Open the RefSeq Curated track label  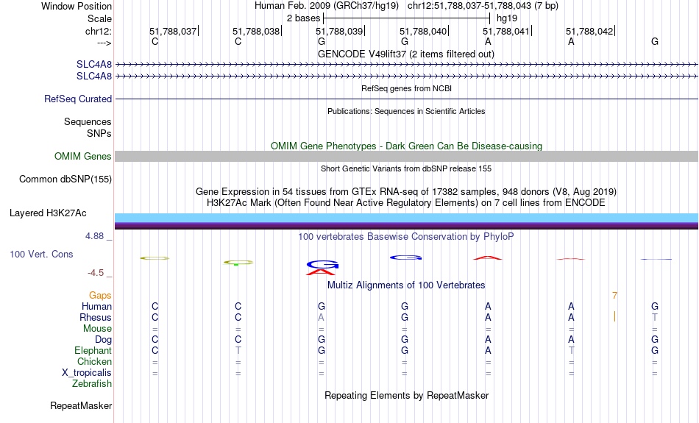(x=78, y=99)
